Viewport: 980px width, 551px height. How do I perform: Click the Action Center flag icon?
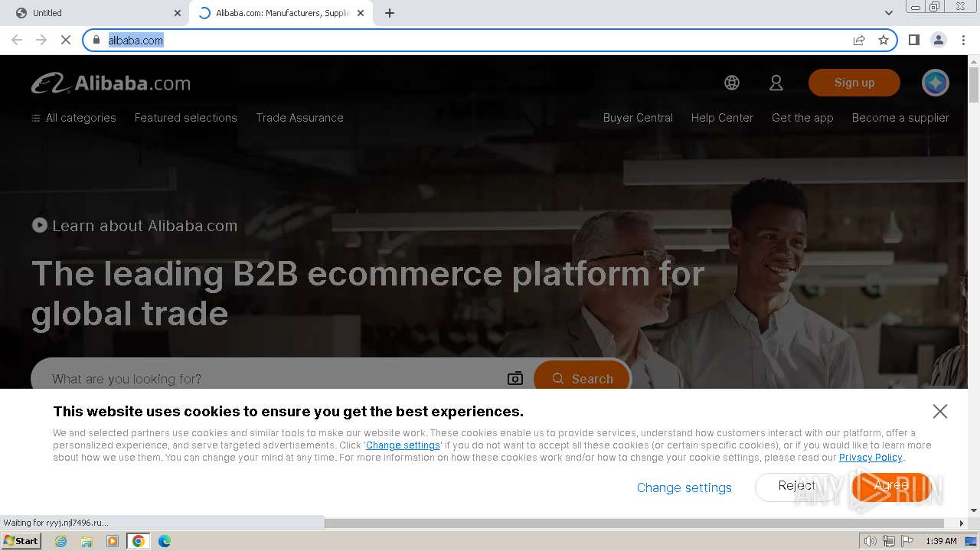pyautogui.click(x=907, y=541)
